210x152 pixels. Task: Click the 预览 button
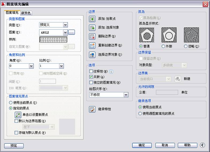(x=14, y=146)
